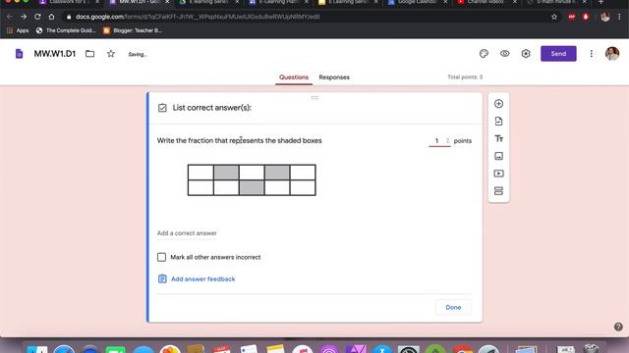Import questions from another form
This screenshot has width=629, height=353.
click(498, 122)
